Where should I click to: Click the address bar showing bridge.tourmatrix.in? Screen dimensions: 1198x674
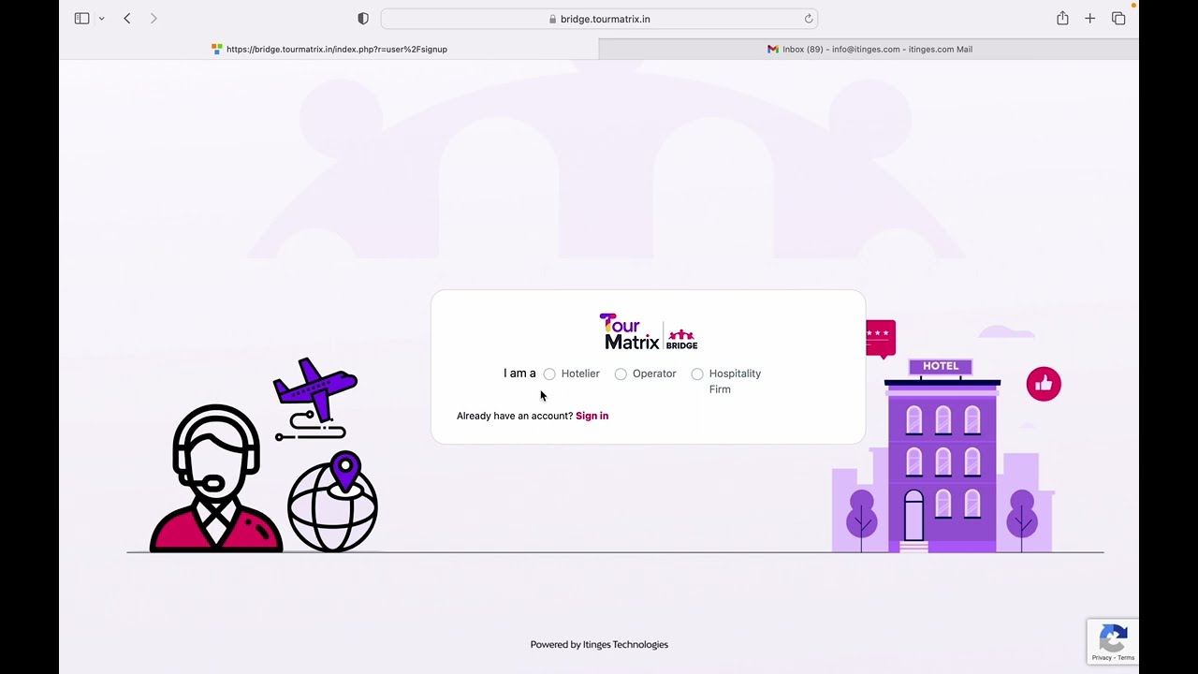[599, 19]
